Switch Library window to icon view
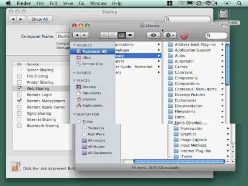Viewport: 248px width, 186px height. pos(104,35)
